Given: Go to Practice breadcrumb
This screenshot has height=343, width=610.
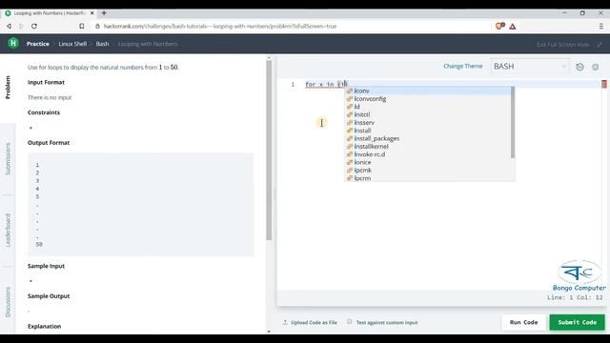Looking at the screenshot, I should (38, 44).
